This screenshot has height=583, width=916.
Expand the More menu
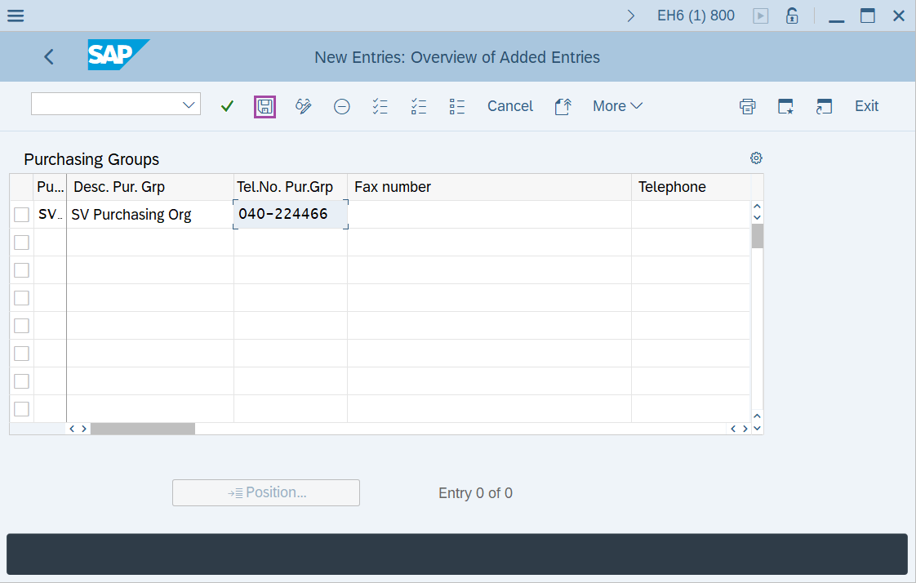pos(617,106)
